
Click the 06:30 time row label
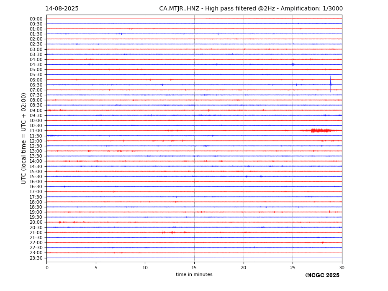coord(36,85)
